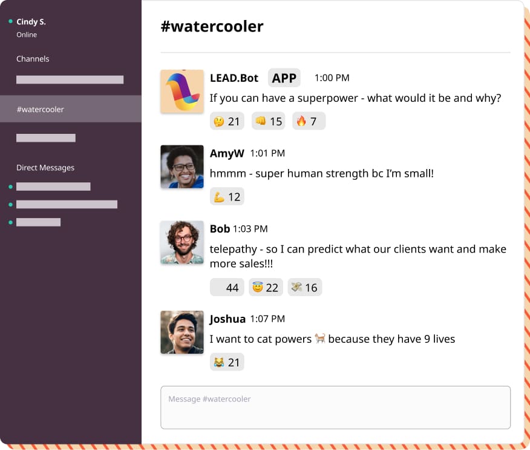Viewport: 530px width, 450px height.
Task: Click the LEAD.Bot app avatar icon
Action: 182,91
